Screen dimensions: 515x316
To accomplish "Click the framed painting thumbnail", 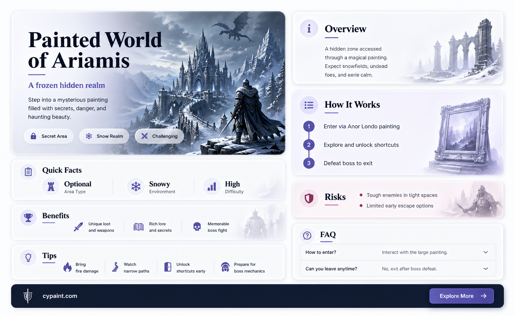I will (465, 133).
